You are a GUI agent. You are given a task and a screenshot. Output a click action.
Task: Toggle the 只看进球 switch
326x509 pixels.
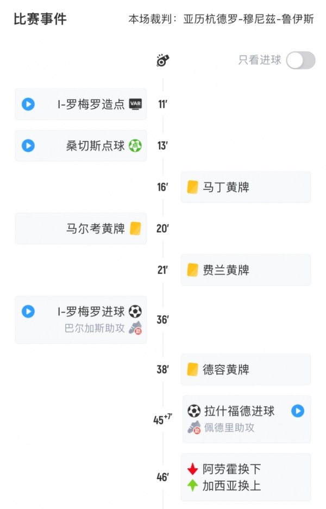(x=300, y=60)
